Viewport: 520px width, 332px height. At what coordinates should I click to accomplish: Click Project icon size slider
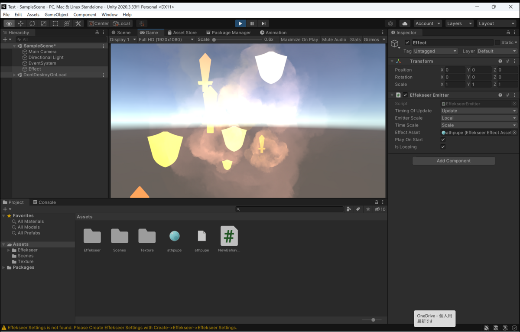(x=372, y=320)
